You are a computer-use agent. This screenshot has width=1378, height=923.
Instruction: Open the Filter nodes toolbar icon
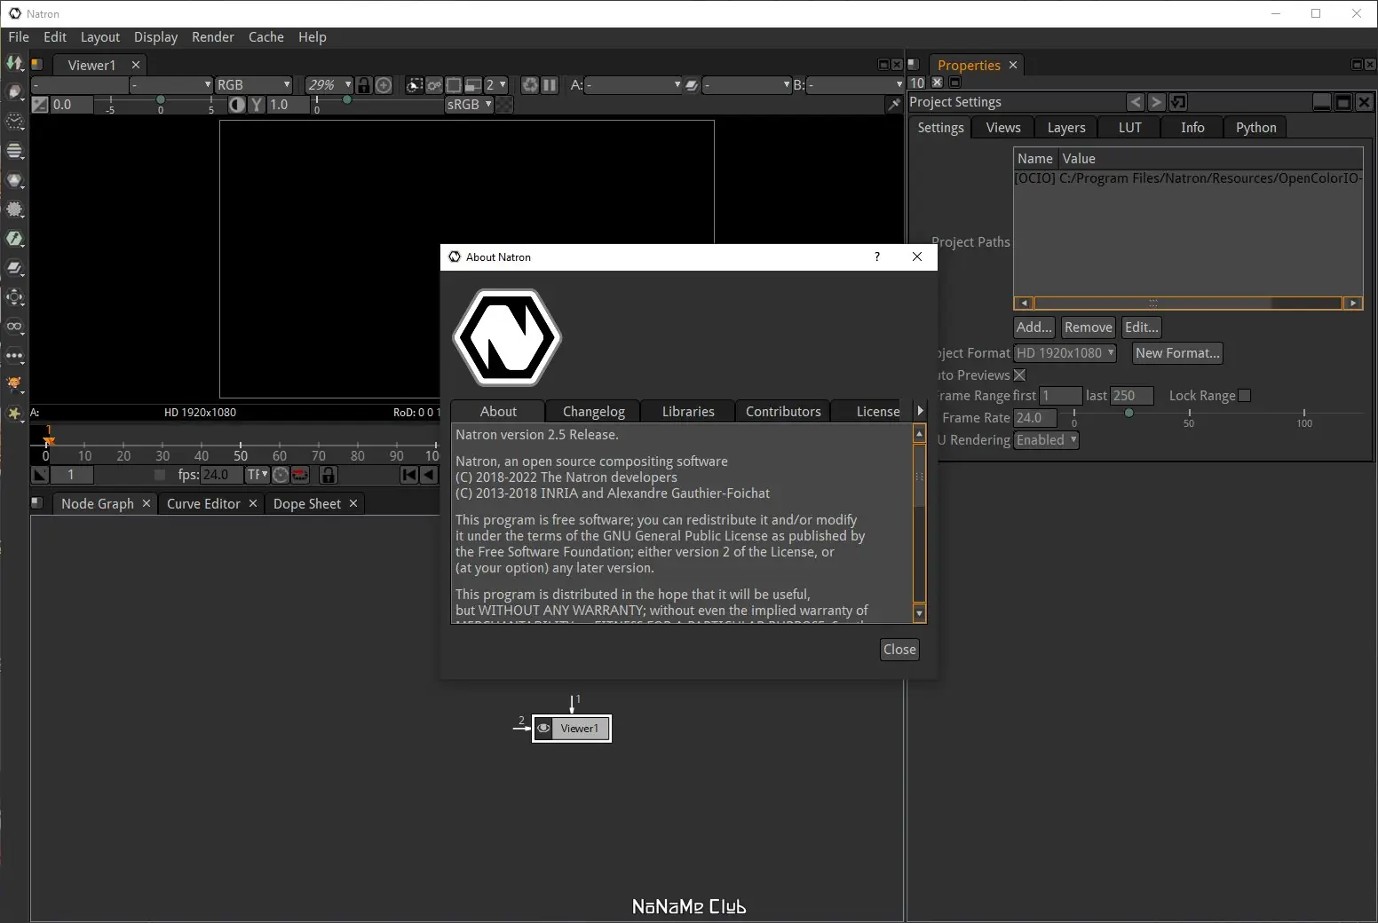(x=14, y=209)
